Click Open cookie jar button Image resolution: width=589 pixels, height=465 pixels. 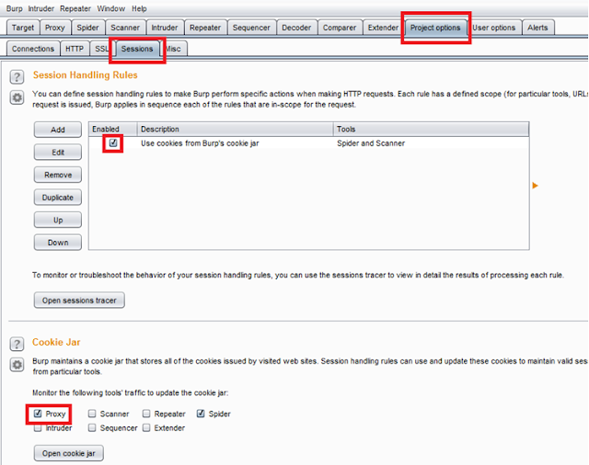(x=69, y=453)
